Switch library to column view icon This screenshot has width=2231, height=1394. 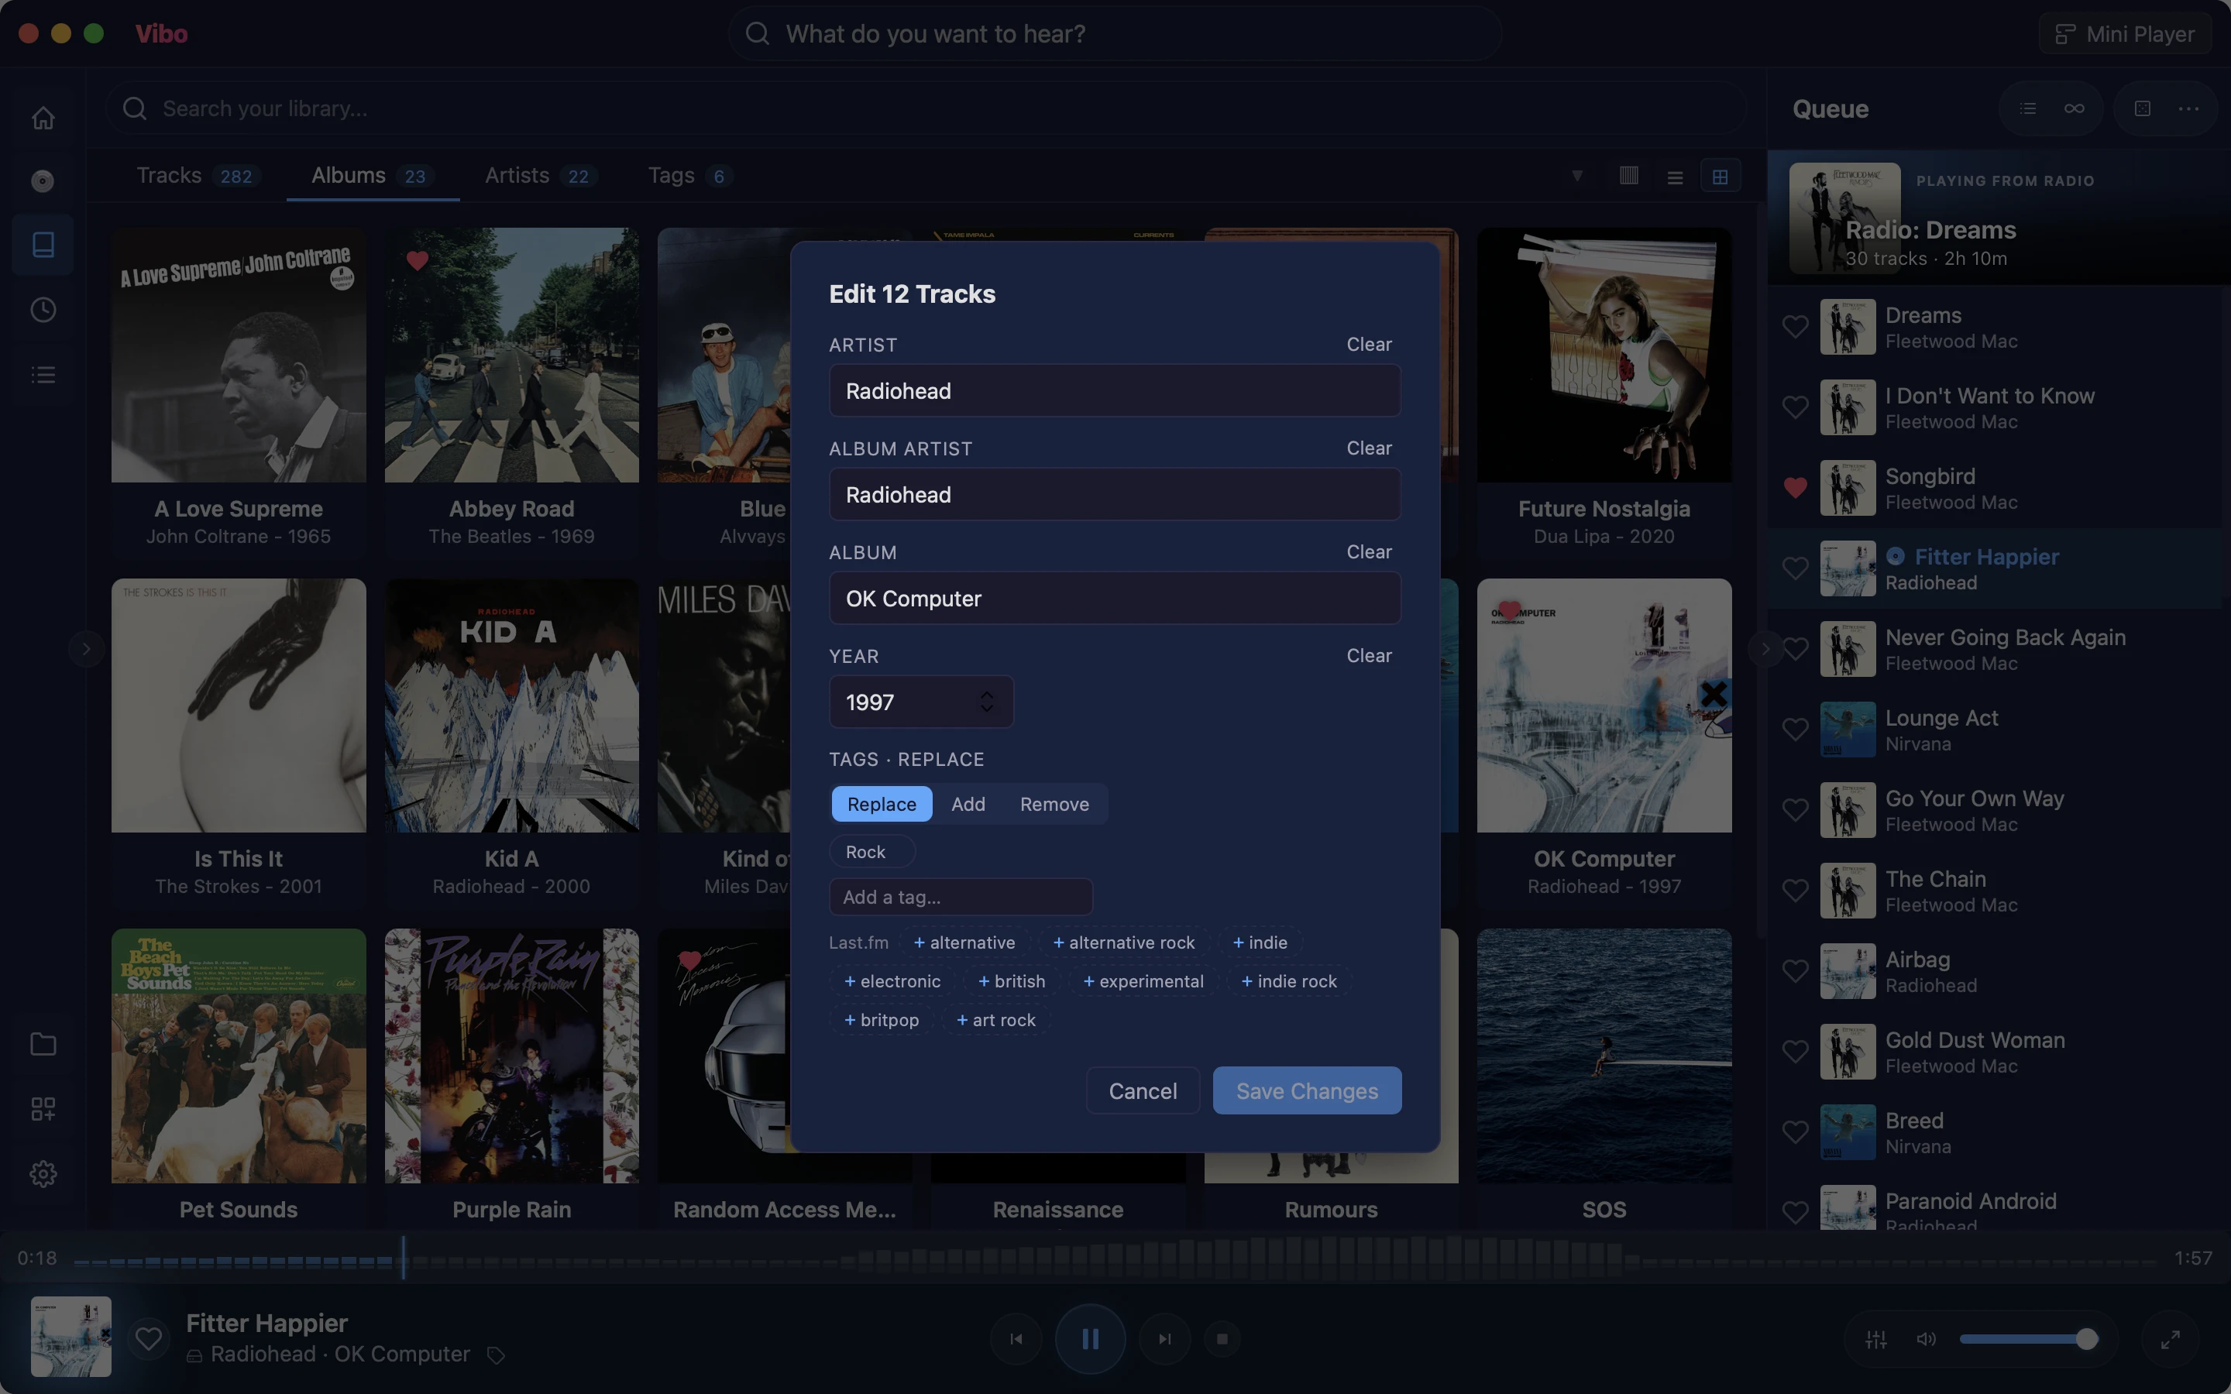coord(1629,176)
